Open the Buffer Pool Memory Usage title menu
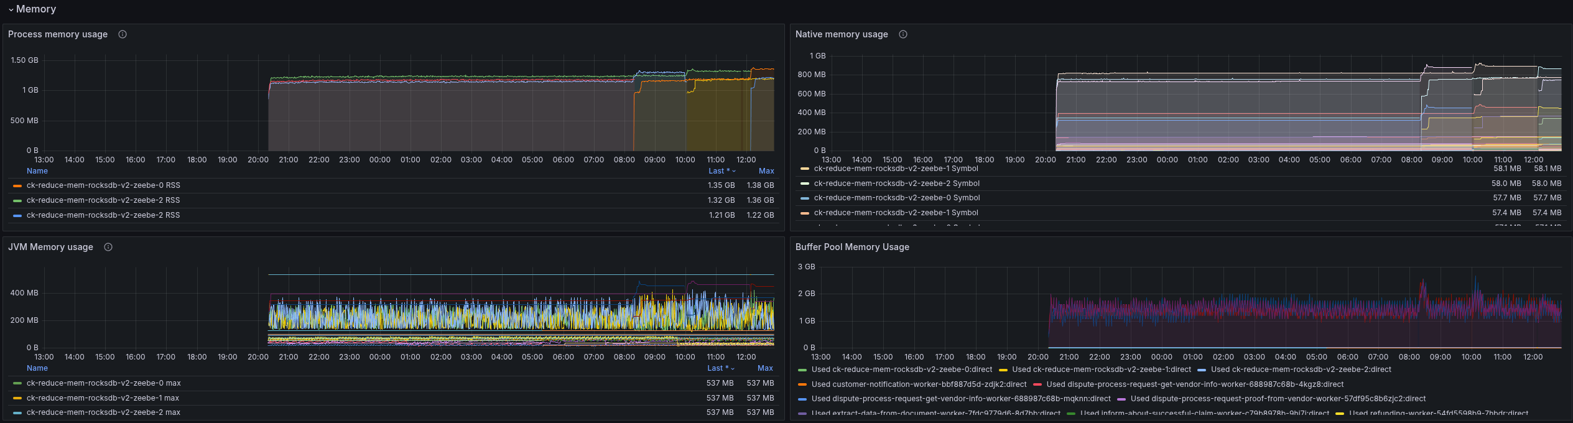 852,247
